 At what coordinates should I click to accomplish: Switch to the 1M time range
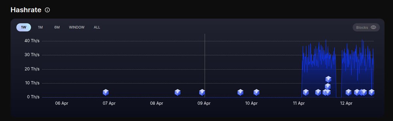[x=40, y=27]
